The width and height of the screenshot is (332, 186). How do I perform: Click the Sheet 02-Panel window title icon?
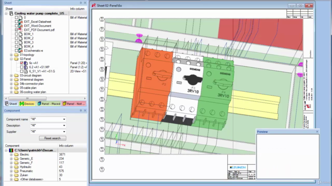(93, 6)
